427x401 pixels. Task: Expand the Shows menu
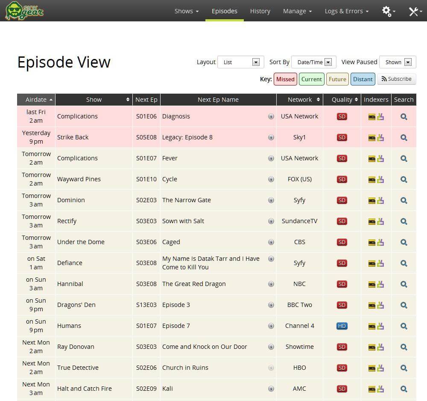[x=187, y=11]
